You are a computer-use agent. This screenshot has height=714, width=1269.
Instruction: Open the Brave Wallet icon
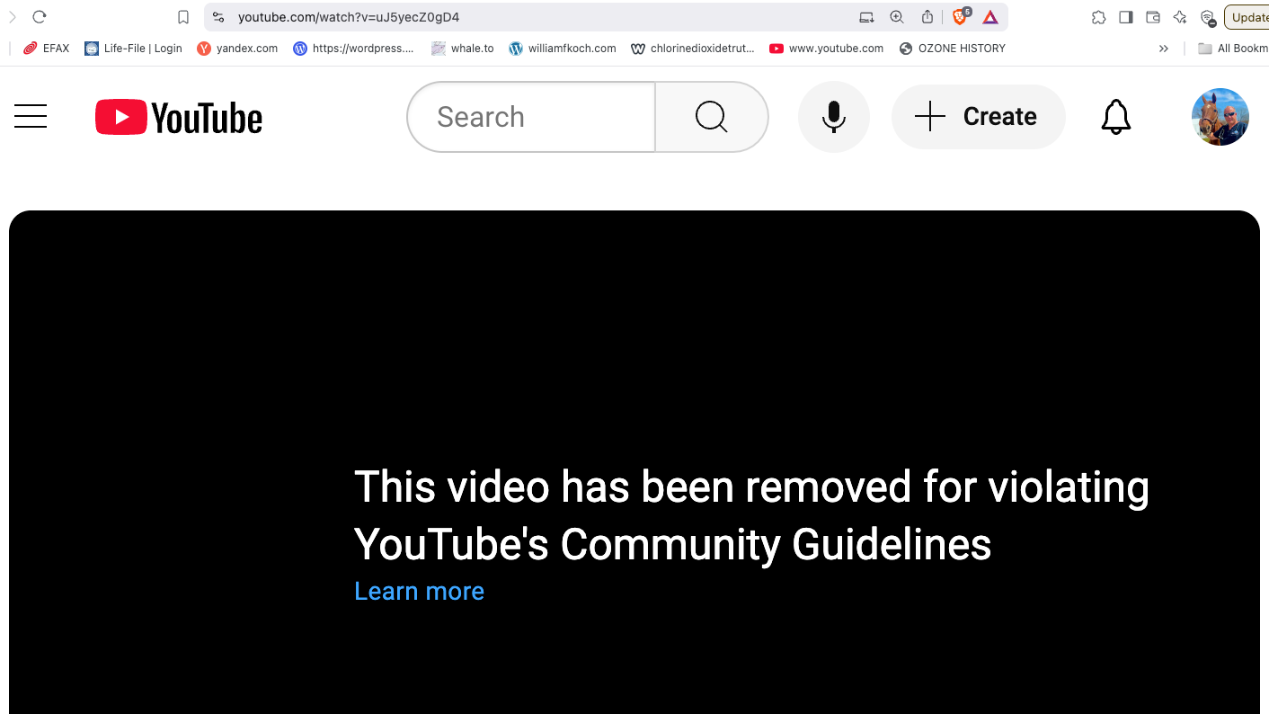coord(1153,17)
